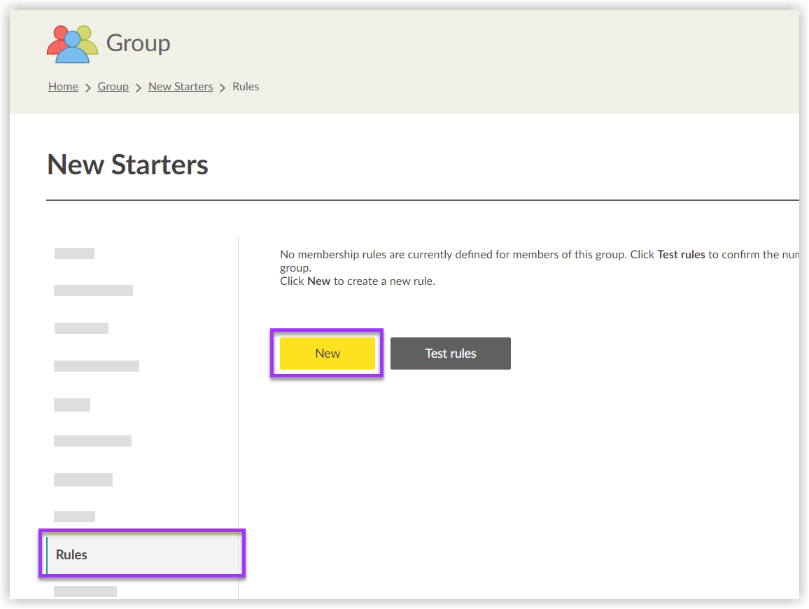Click the chevron after the Group breadcrumb
The width and height of the screenshot is (809, 609).
click(138, 86)
